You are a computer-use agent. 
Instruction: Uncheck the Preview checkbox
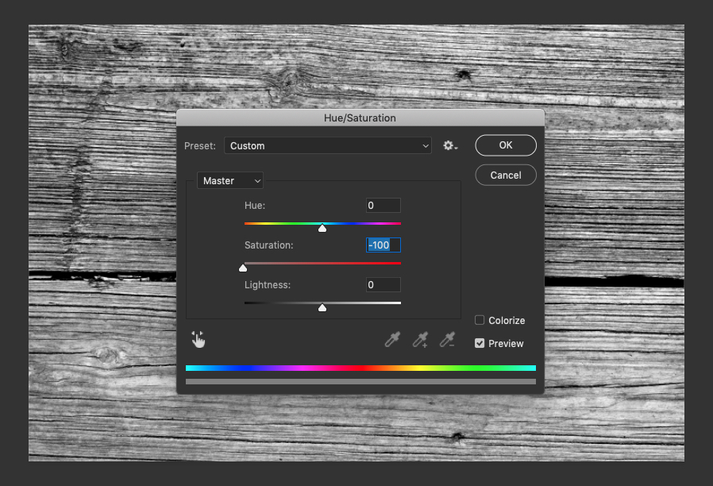pos(480,343)
